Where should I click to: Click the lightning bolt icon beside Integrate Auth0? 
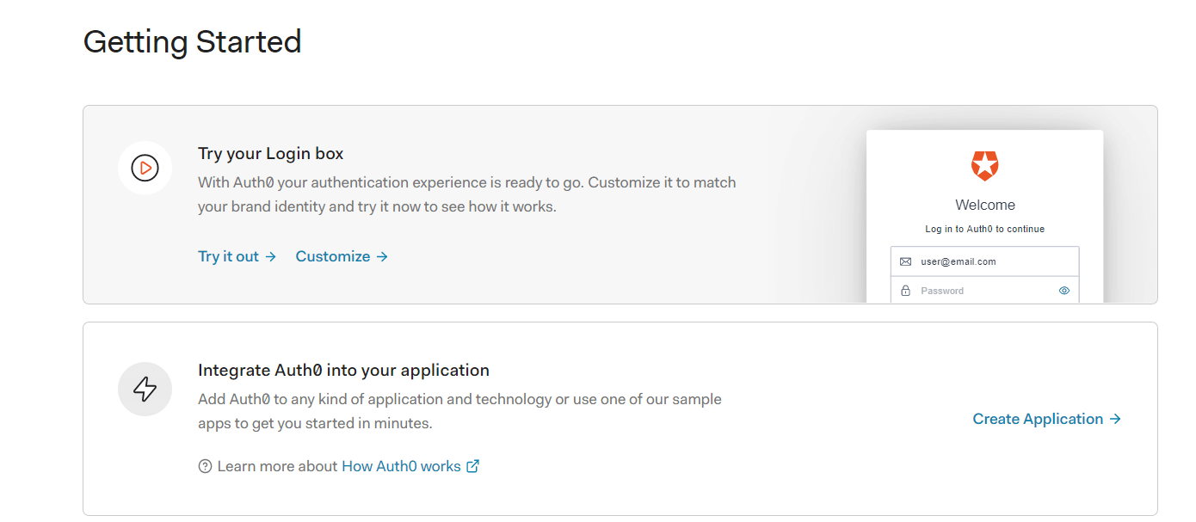(145, 390)
